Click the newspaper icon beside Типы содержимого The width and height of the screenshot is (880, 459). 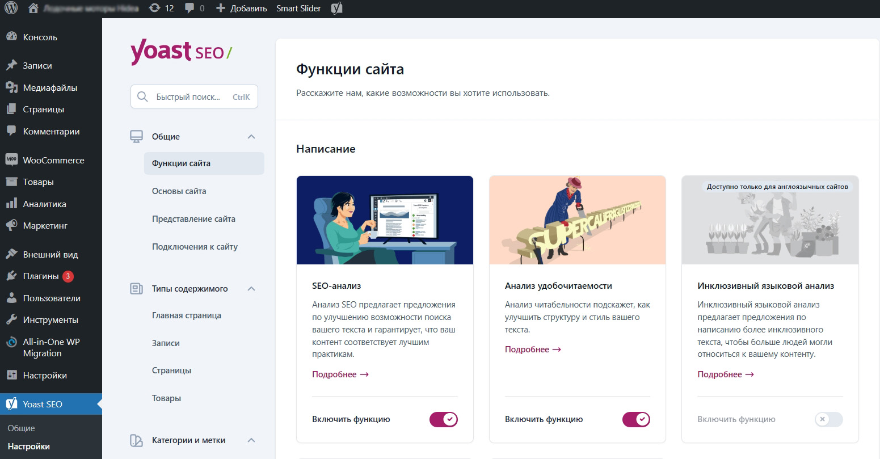point(136,289)
